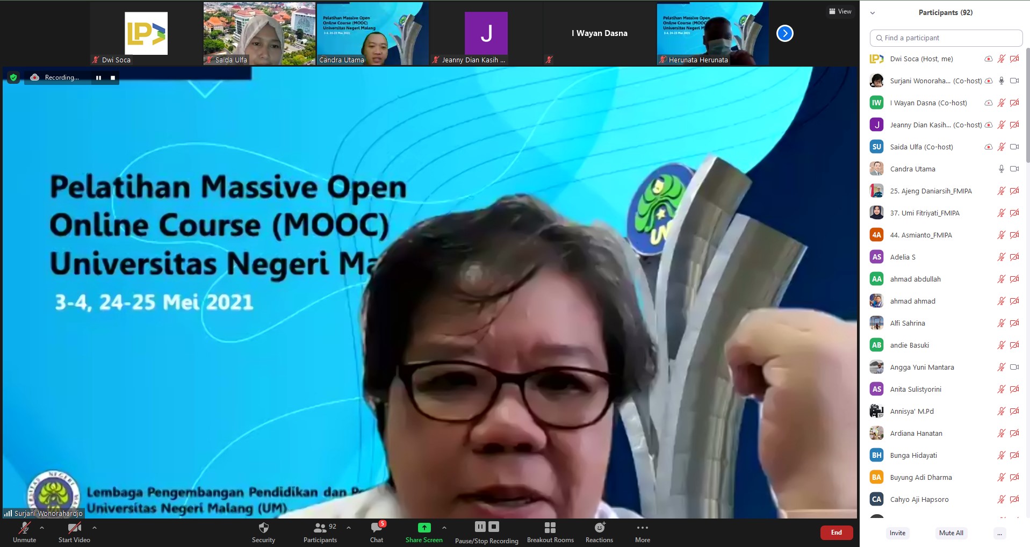Select Jeanny Dian Kasih video thumbnail
1030x547 pixels.
point(486,33)
